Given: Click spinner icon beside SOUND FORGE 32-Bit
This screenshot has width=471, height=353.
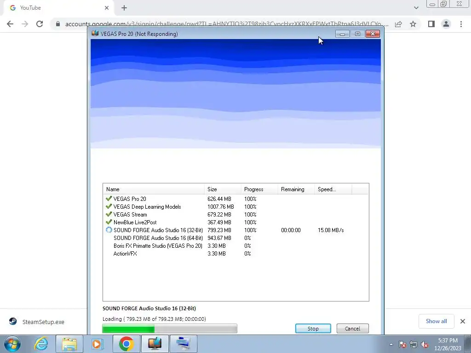Looking at the screenshot, I should click(x=109, y=230).
